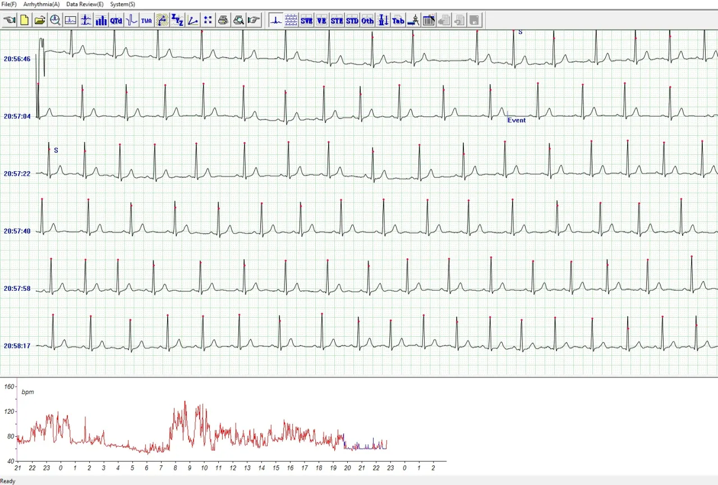Select the SVE beat classification tool

pyautogui.click(x=306, y=20)
